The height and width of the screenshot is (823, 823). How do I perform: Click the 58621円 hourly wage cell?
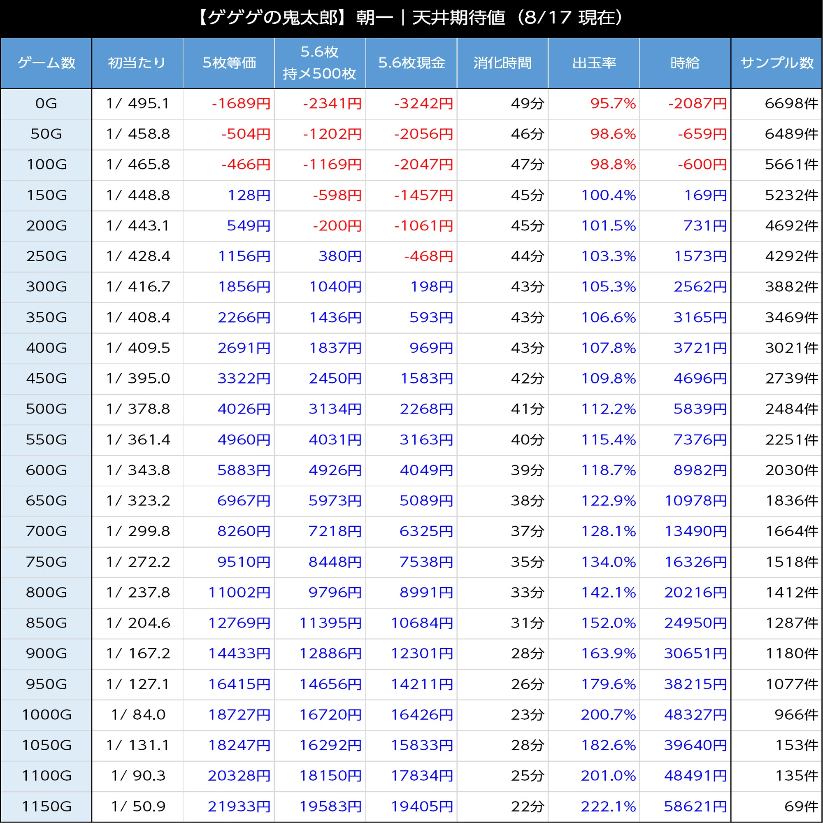(686, 807)
